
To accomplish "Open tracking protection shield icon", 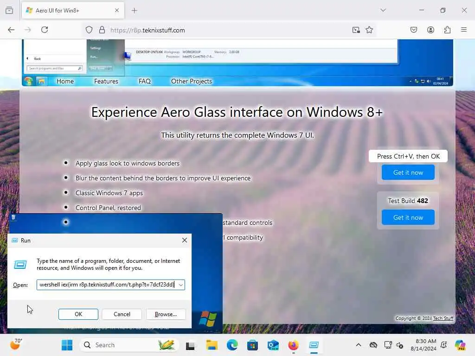I will point(89,30).
